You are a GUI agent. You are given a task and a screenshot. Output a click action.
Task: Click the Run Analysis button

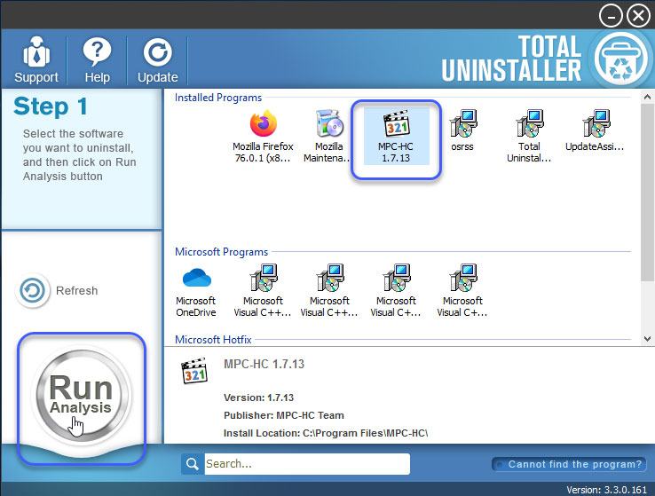82,396
